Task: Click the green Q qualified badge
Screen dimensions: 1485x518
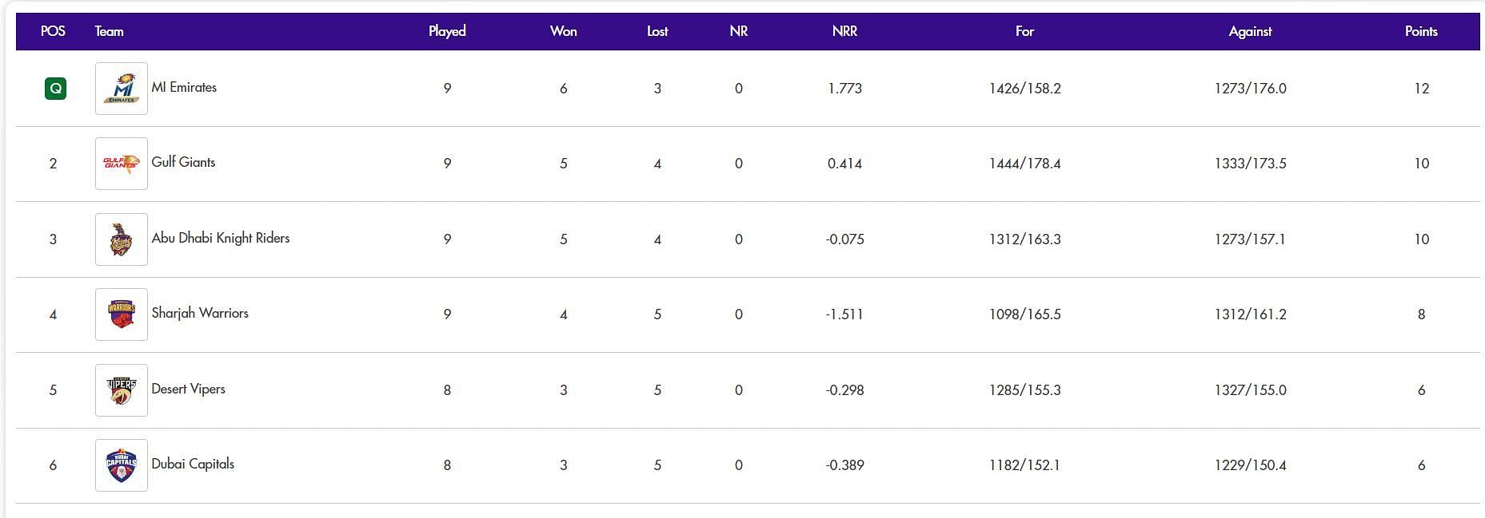Action: 55,89
